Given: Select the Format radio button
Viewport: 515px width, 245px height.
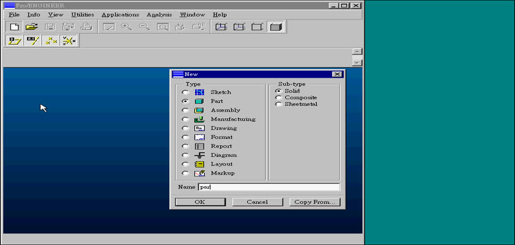Looking at the screenshot, I should tap(186, 137).
